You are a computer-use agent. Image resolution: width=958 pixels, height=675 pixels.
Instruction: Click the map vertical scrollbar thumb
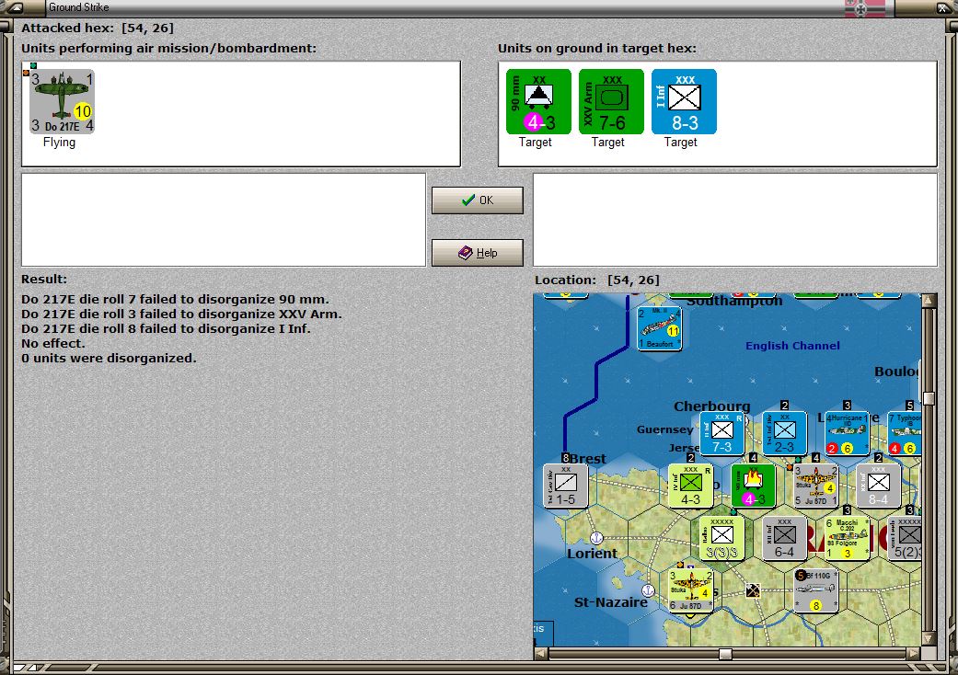tap(929, 398)
